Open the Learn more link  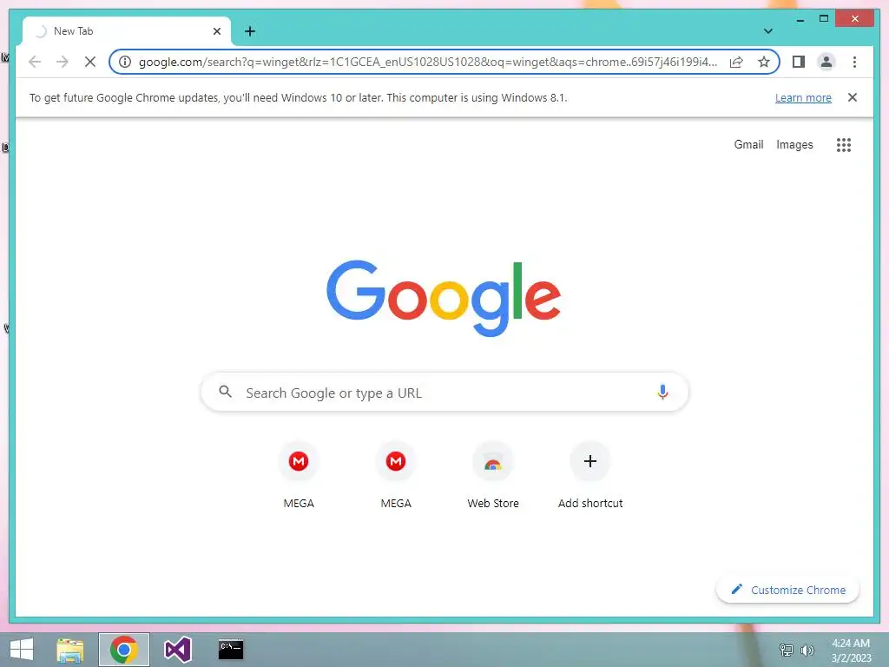(x=803, y=97)
